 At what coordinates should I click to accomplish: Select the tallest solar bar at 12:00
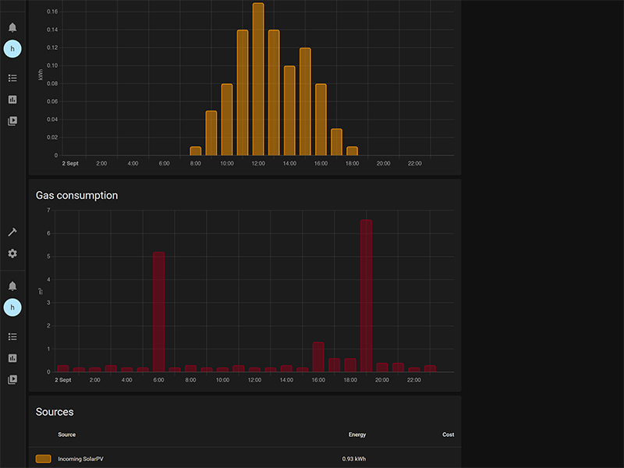pos(258,80)
